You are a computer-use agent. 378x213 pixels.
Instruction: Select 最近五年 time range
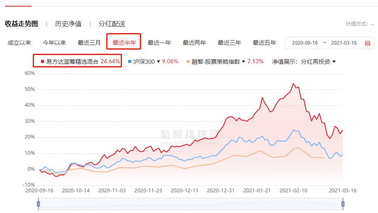click(264, 43)
